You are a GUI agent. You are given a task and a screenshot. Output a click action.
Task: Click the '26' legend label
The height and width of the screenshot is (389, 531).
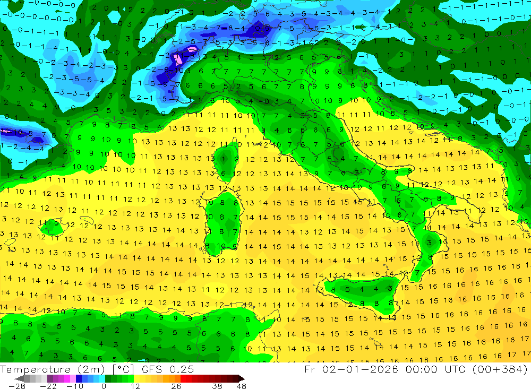pyautogui.click(x=176, y=386)
